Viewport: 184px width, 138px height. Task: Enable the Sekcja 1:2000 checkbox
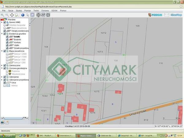coord(7,54)
